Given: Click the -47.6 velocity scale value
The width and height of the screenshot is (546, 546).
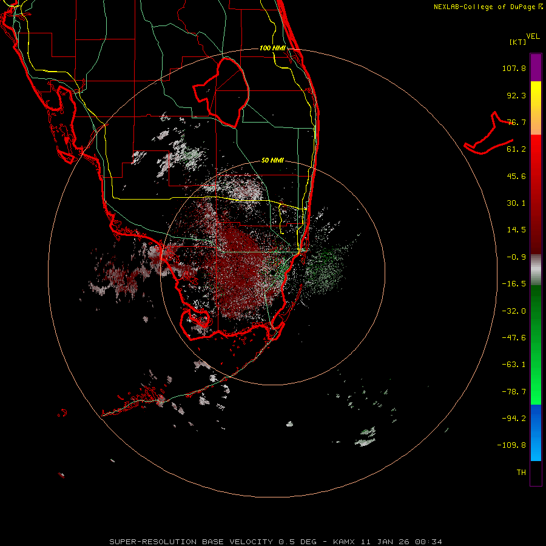Looking at the screenshot, I should point(514,338).
